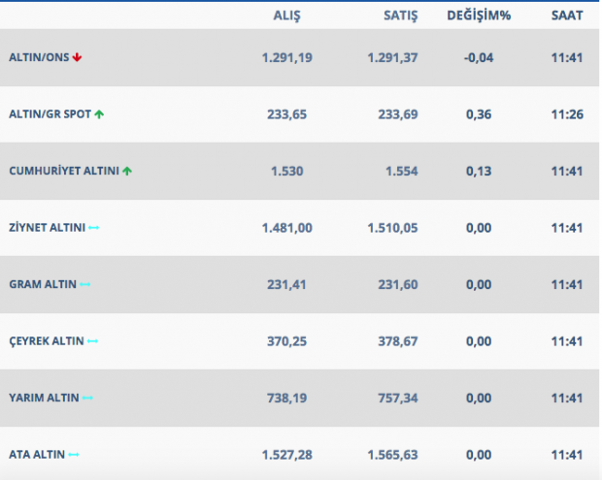This screenshot has width=602, height=480.
Task: Click the DEĞİŞİM% column header
Action: (x=478, y=16)
